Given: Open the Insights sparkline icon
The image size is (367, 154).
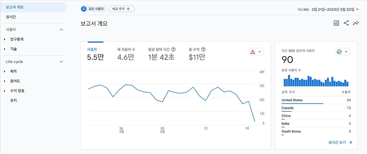Looking at the screenshot, I should pos(356,23).
